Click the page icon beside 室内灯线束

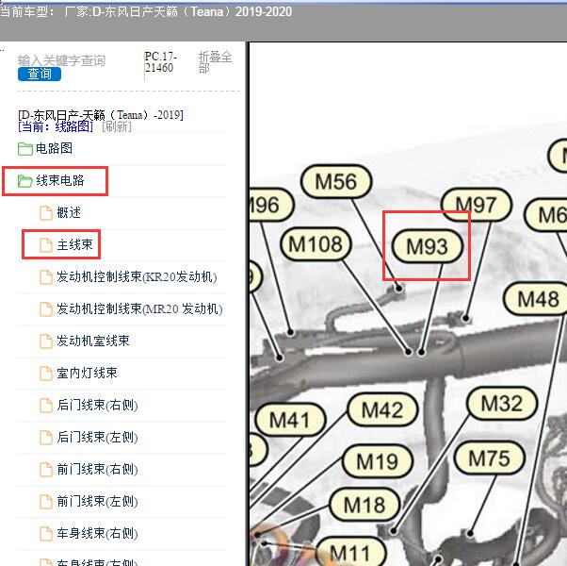click(46, 373)
